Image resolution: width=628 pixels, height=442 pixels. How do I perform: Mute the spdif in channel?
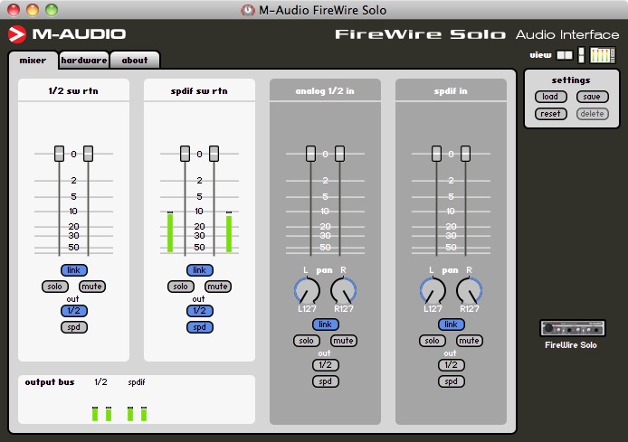click(x=470, y=341)
